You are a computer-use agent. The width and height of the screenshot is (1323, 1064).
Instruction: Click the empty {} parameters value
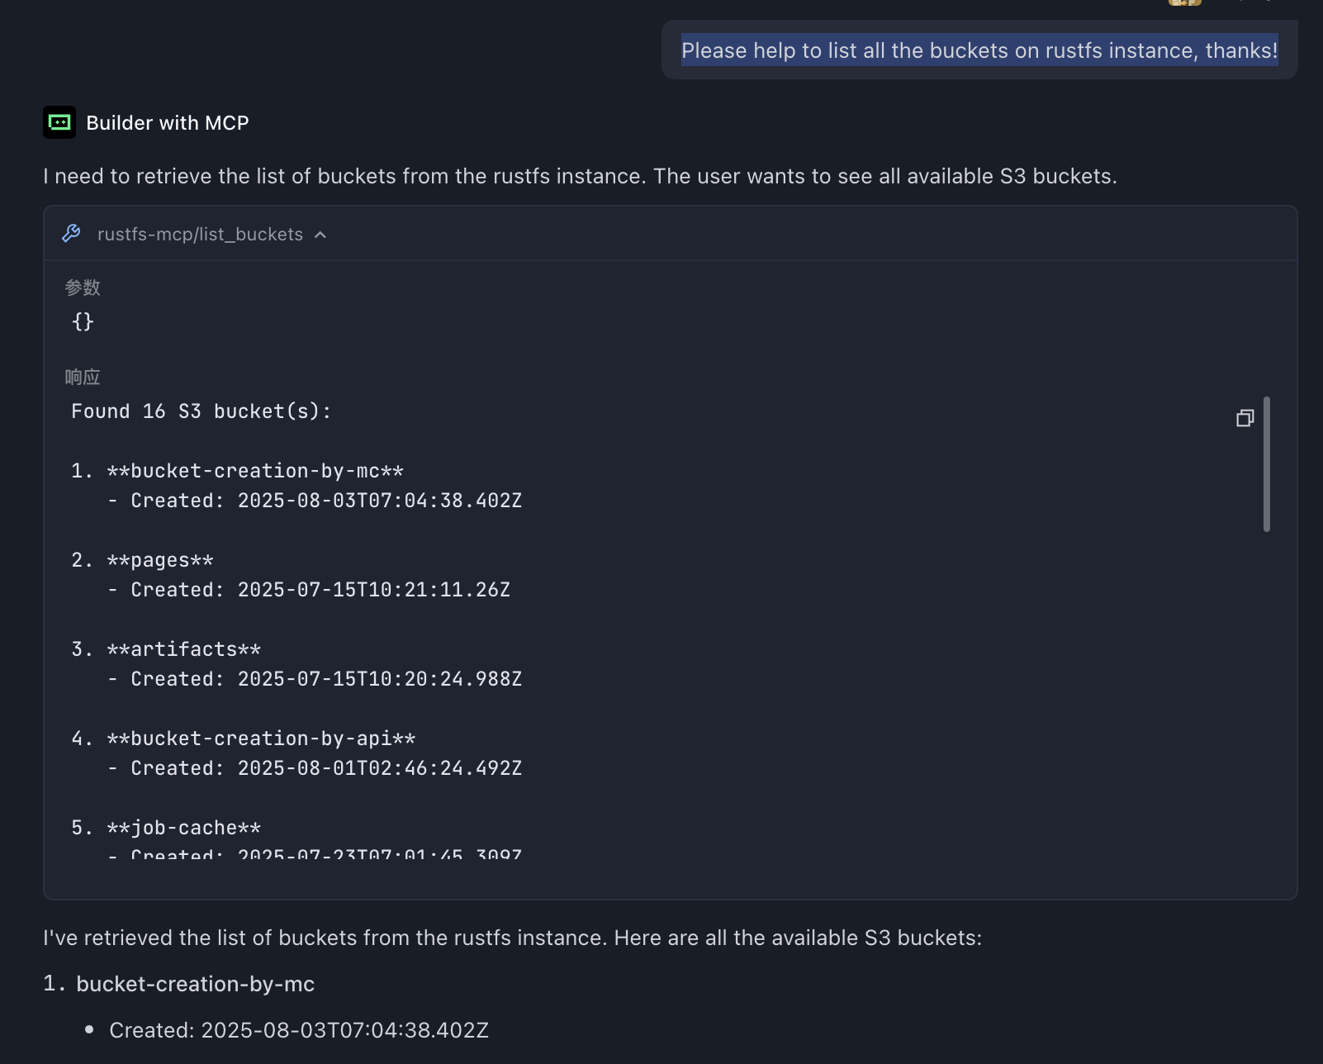point(83,321)
